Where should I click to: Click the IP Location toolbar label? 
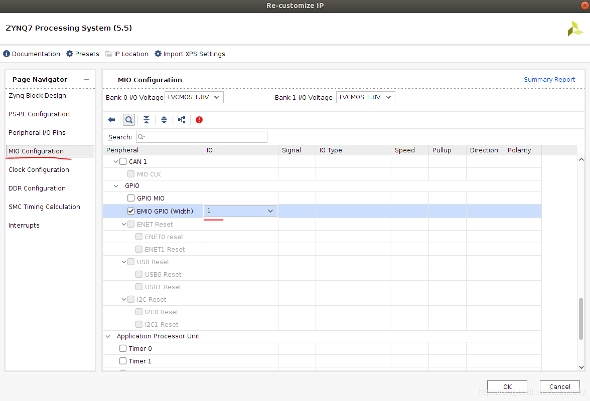(131, 54)
